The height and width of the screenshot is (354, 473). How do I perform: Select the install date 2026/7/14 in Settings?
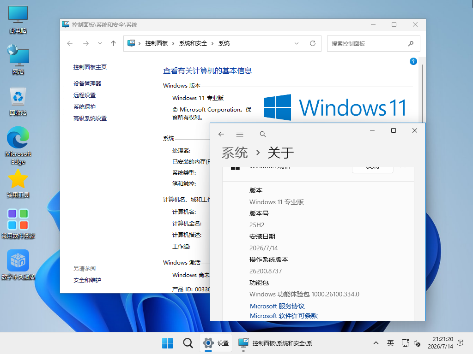[264, 248]
